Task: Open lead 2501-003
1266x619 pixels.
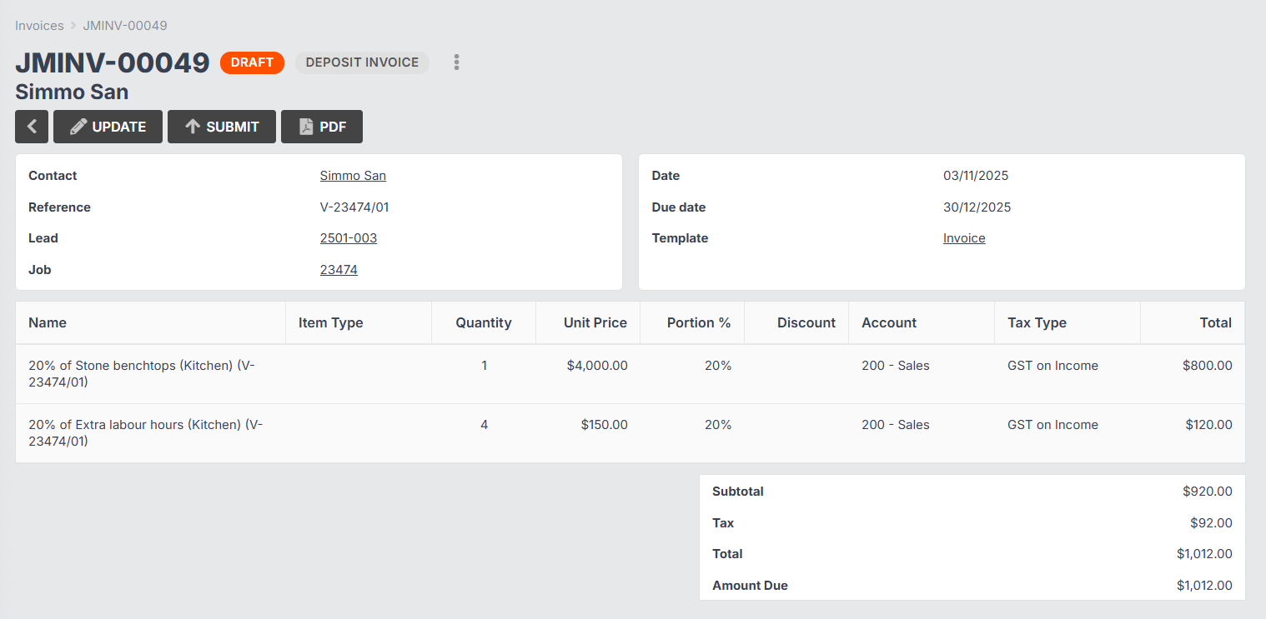Action: (348, 238)
